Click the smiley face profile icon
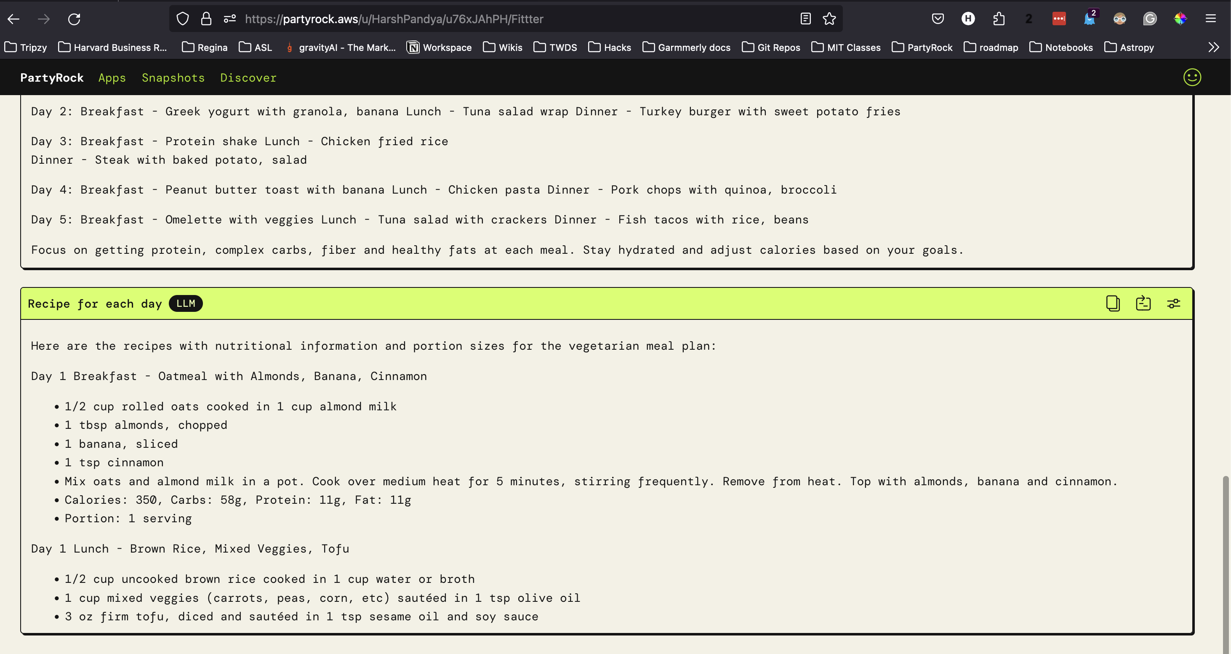Viewport: 1231px width, 654px height. point(1192,77)
